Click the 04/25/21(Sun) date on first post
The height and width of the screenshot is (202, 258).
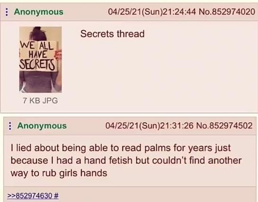coord(135,12)
